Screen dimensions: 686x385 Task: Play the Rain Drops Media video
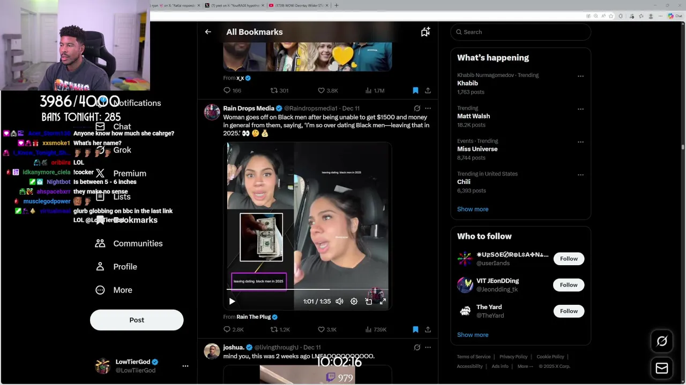[x=232, y=302]
